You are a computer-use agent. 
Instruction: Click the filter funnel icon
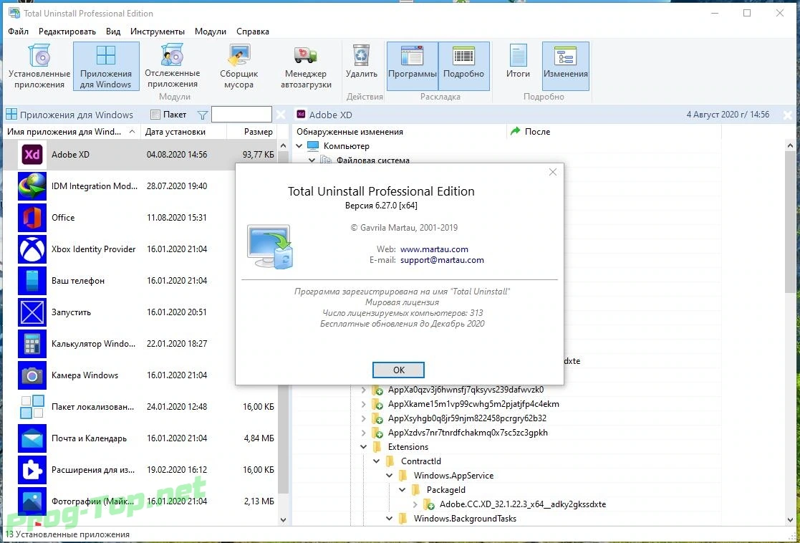(203, 115)
